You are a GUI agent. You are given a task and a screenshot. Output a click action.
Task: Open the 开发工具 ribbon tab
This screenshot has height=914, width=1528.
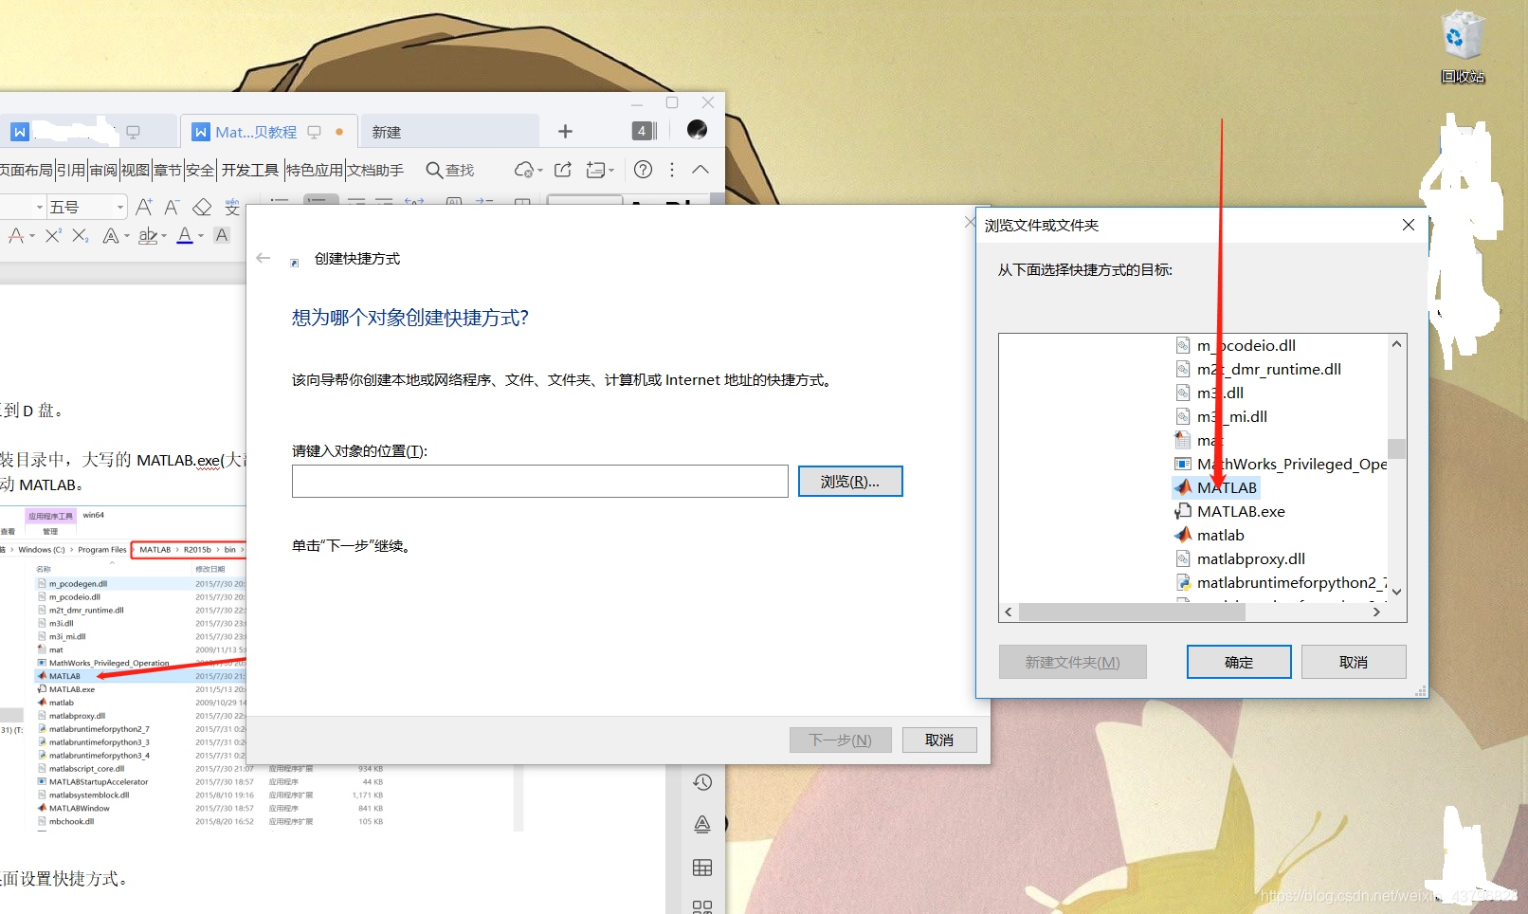pos(250,170)
